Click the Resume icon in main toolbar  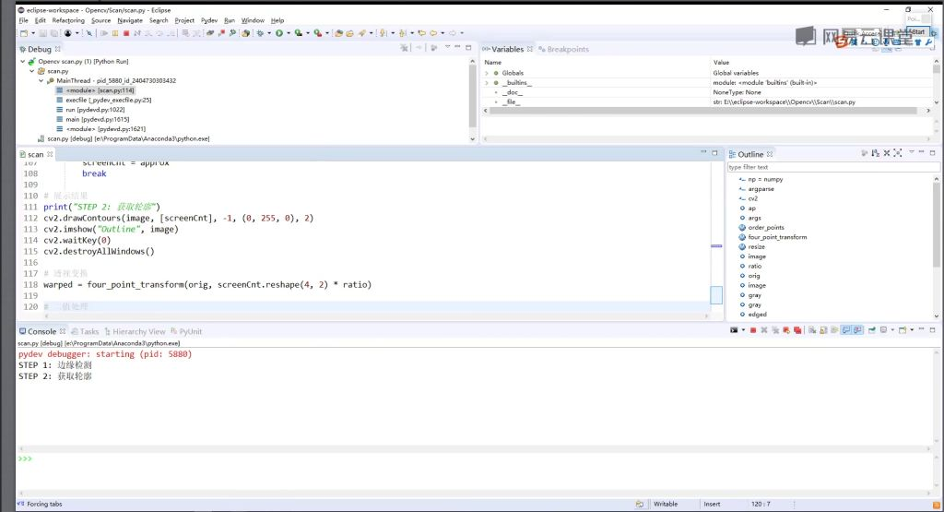point(104,33)
